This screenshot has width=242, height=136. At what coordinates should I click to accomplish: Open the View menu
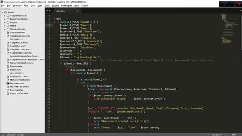[33, 6]
